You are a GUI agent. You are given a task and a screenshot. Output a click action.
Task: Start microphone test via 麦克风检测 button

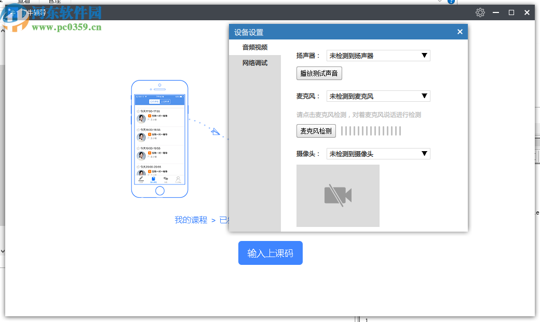point(316,131)
